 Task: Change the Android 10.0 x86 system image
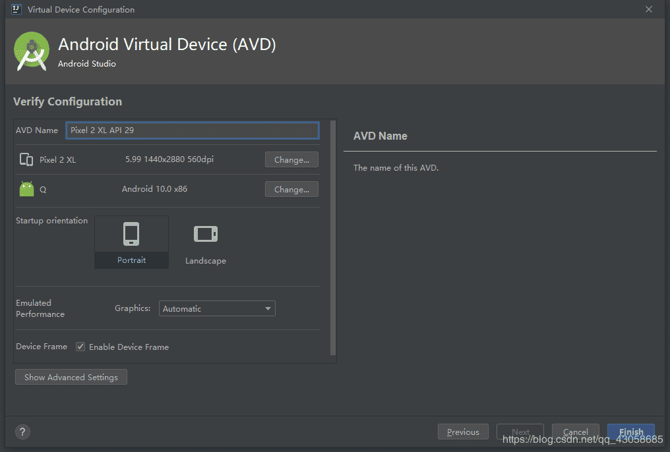[291, 189]
